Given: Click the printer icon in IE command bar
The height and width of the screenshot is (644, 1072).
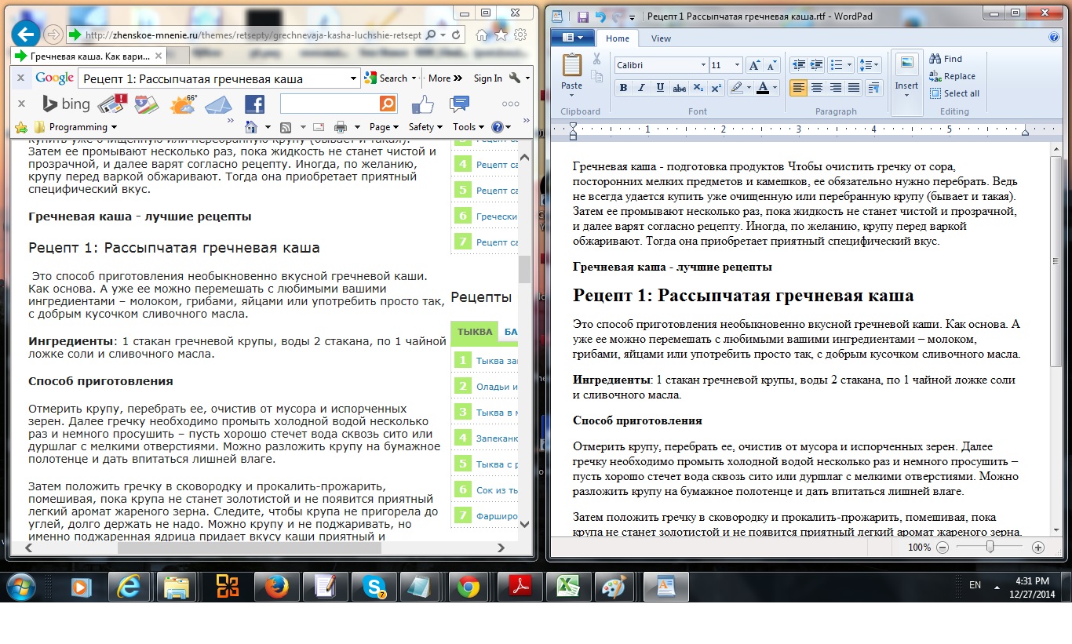Looking at the screenshot, I should pyautogui.click(x=341, y=127).
